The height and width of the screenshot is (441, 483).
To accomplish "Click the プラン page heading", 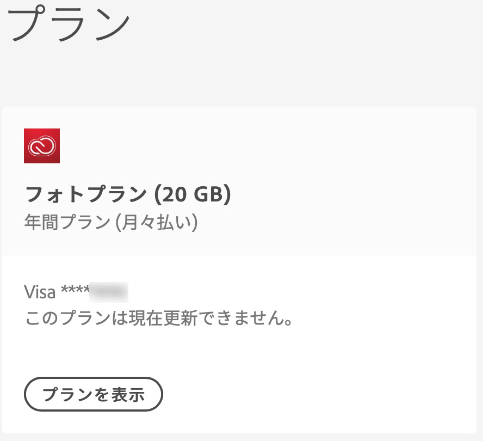I will tap(69, 23).
